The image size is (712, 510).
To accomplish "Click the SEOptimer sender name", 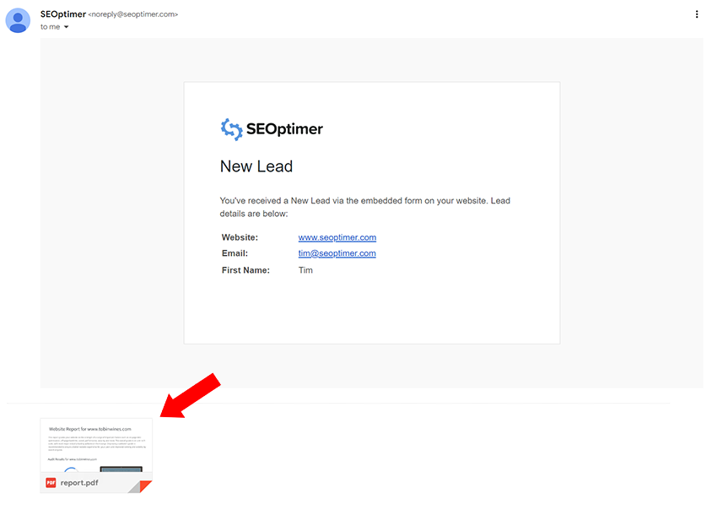I will 62,14.
